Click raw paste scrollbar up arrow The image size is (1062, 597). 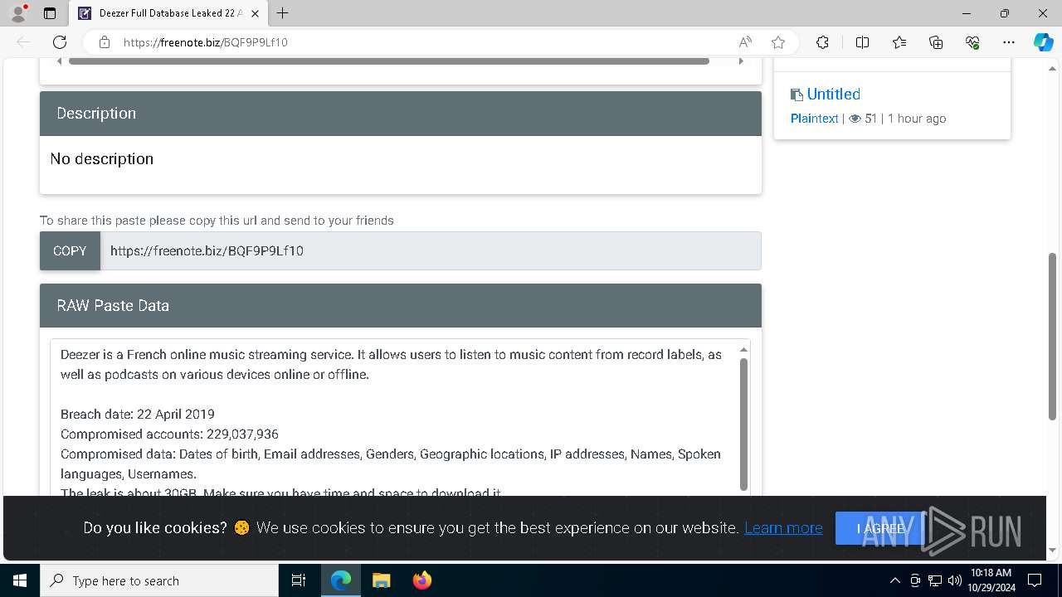[743, 349]
